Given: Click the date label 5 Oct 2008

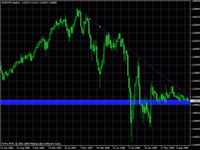Looking at the screenshot, I should point(134,148).
